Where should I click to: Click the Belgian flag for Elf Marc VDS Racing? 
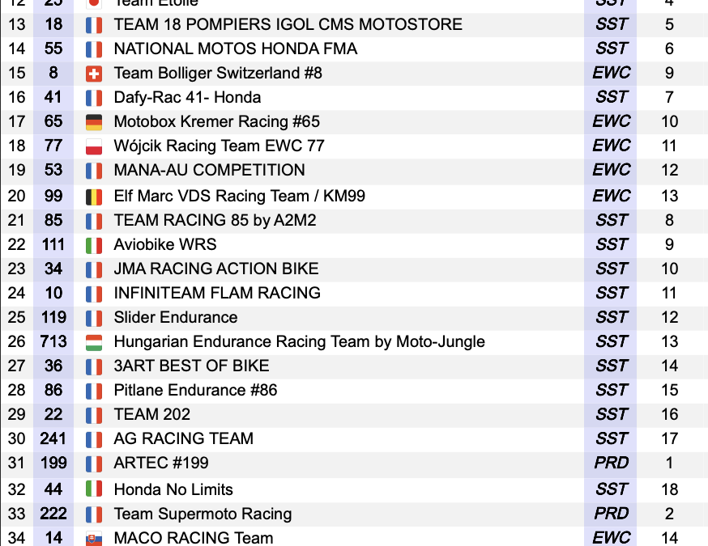tap(94, 197)
